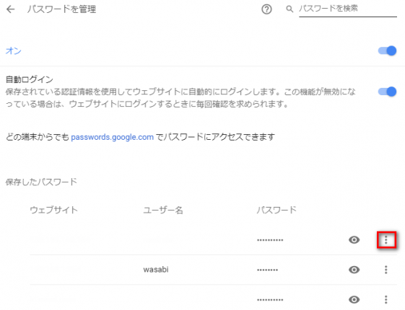
Task: Open the passwords.google.com link
Action: (x=113, y=137)
